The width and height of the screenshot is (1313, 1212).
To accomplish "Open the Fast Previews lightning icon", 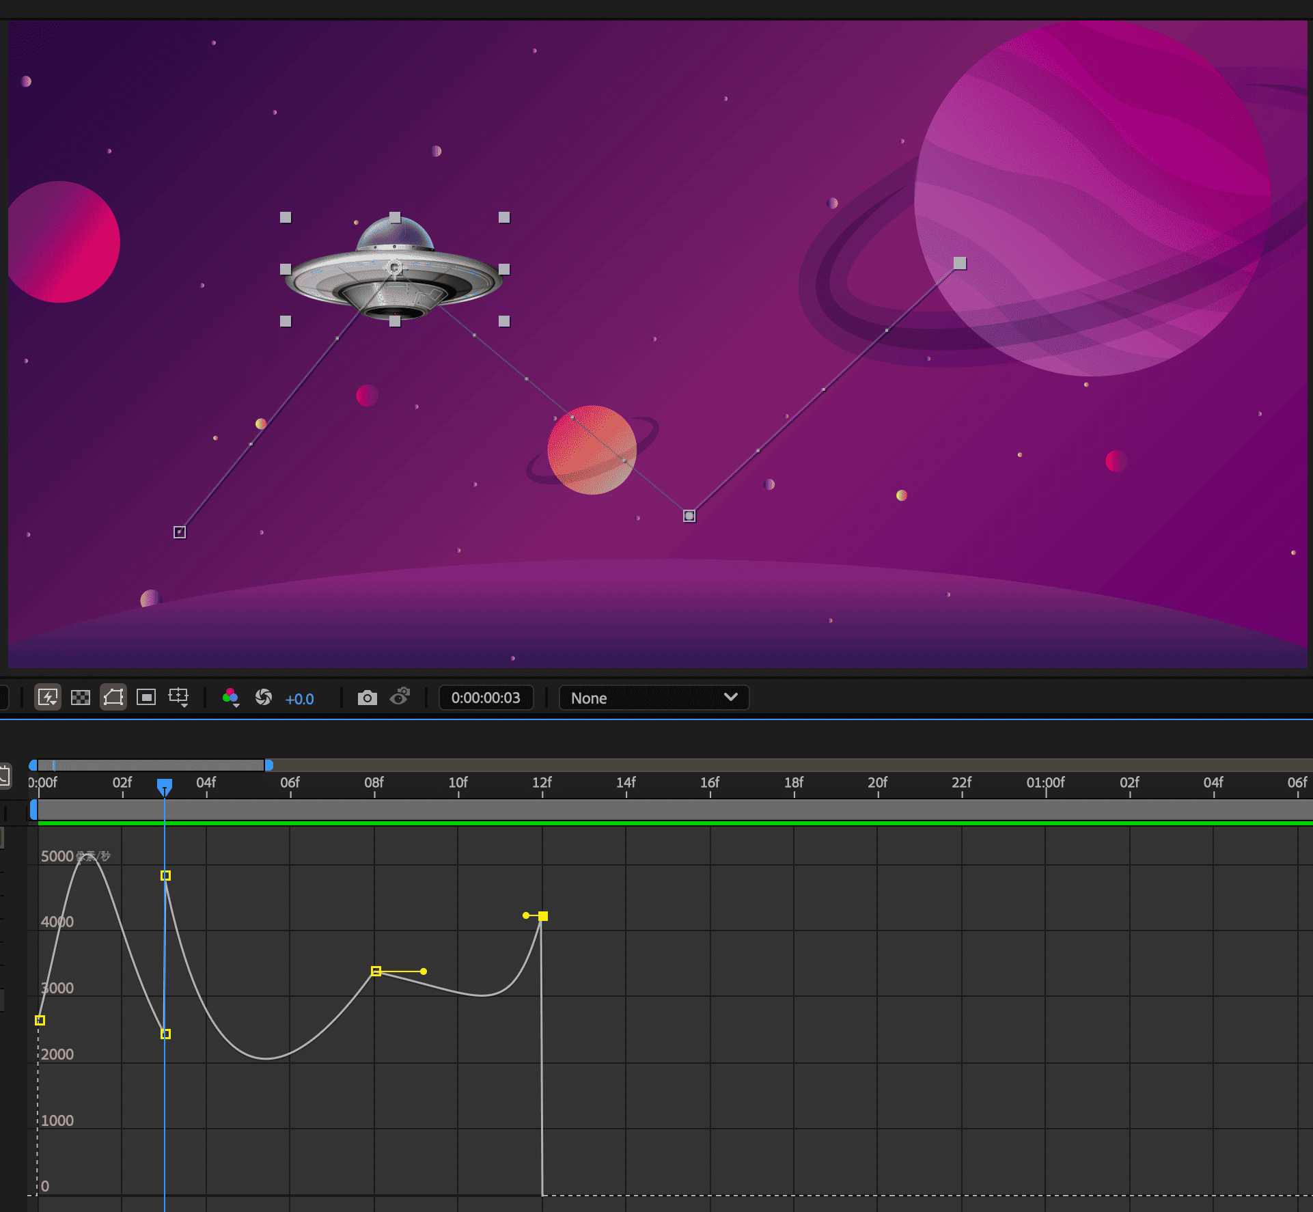I will (48, 698).
